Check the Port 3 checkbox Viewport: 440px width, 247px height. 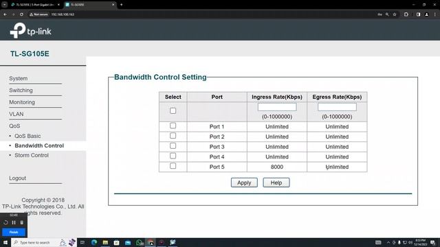click(173, 146)
